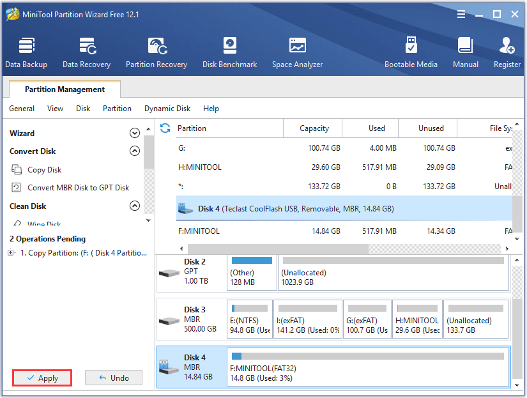The height and width of the screenshot is (398, 527).
Task: Select E:(NTFS) block on Disk 3
Action: 250,319
